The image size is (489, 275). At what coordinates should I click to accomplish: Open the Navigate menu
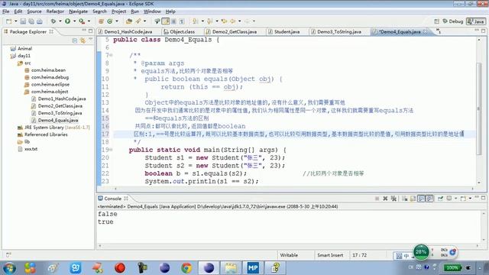tap(78, 11)
